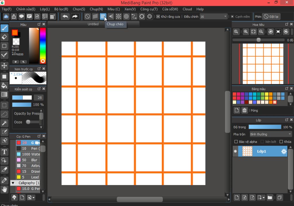Click the layer Độ trong opacity slider
294x206 pixels.
click(265, 127)
